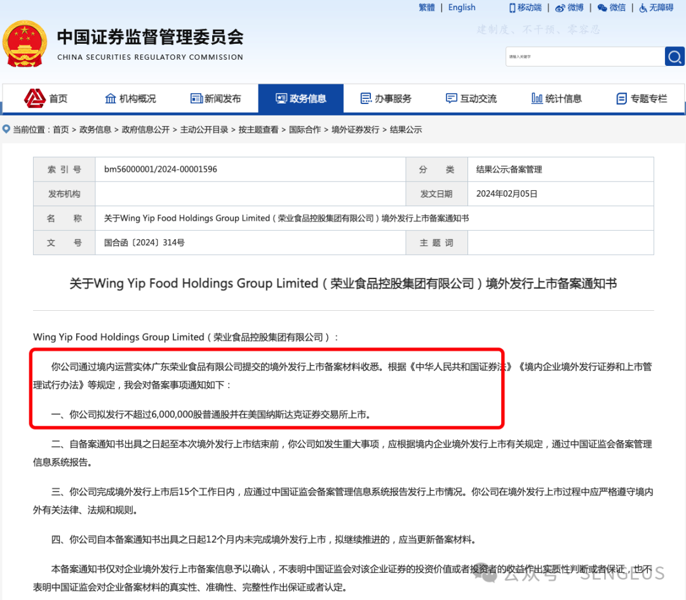This screenshot has width=686, height=600.
Task: Go to 按主题查看 in the breadcrumb
Action: coord(258,129)
